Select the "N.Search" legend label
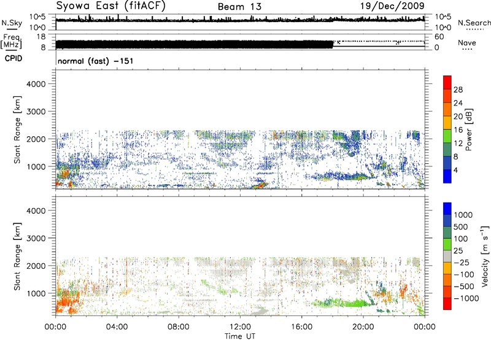Image resolution: width=491 pixels, height=340 pixels. (474, 23)
